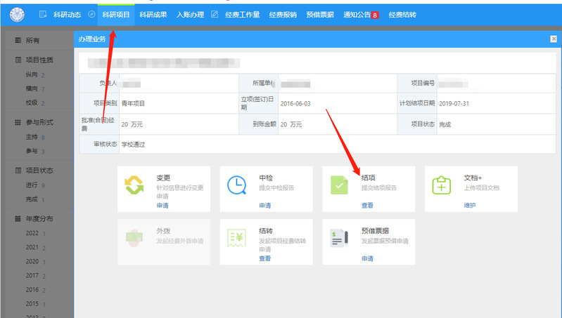This screenshot has width=562, height=318.
Task: Click the 外拨 money icon
Action: point(134,238)
